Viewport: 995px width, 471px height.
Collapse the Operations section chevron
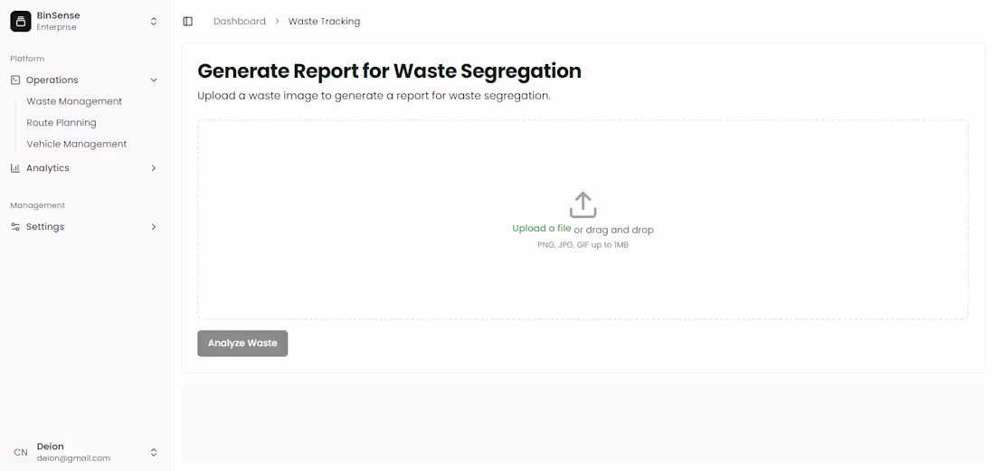(x=154, y=80)
